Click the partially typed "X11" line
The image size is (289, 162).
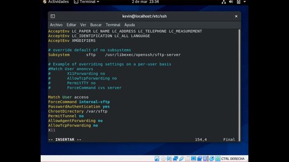click(51, 130)
